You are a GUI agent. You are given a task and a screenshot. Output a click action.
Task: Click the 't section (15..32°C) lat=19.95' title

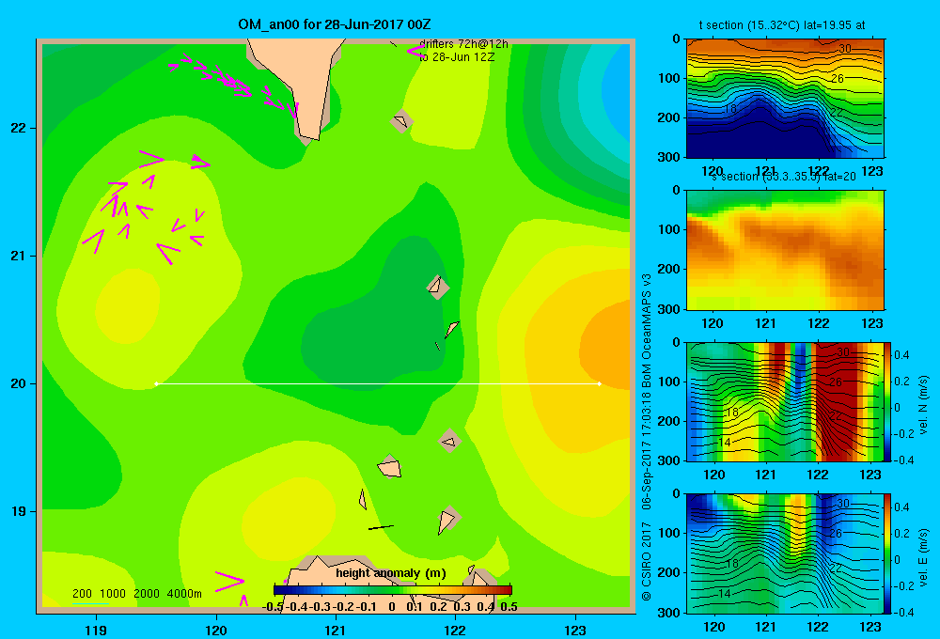[782, 25]
